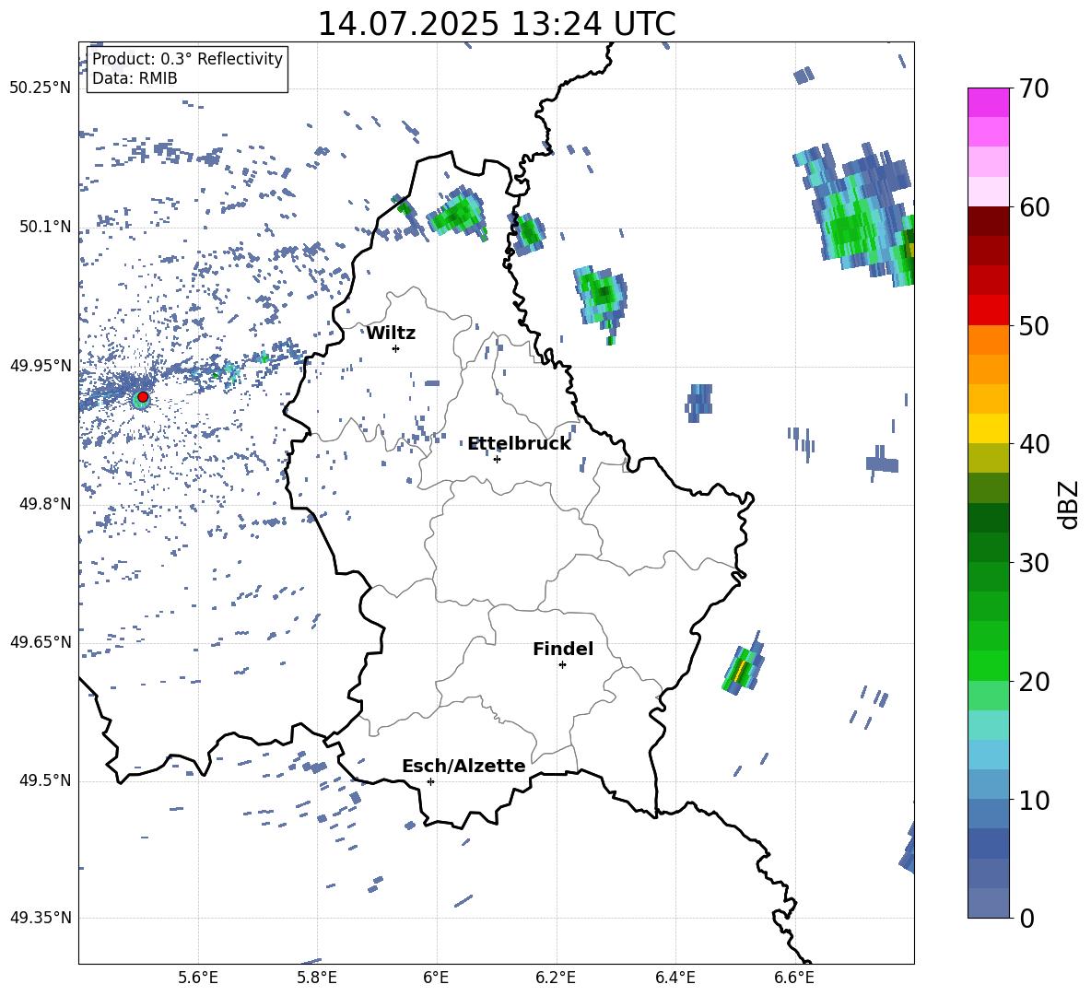Click the 49.95°N latitude label
The height and width of the screenshot is (996, 1091).
click(x=41, y=365)
